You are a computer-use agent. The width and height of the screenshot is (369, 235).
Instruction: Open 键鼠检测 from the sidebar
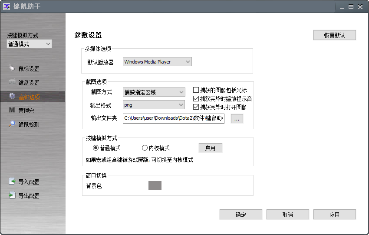pyautogui.click(x=29, y=124)
